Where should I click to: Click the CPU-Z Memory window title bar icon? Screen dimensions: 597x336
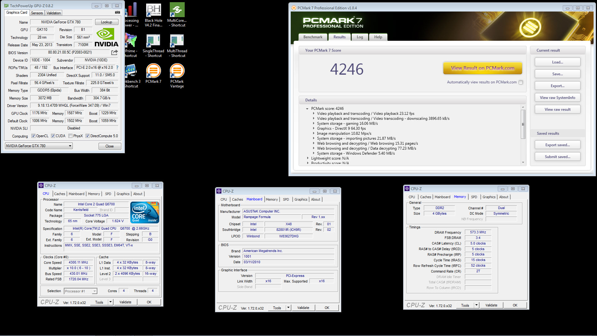(x=407, y=189)
